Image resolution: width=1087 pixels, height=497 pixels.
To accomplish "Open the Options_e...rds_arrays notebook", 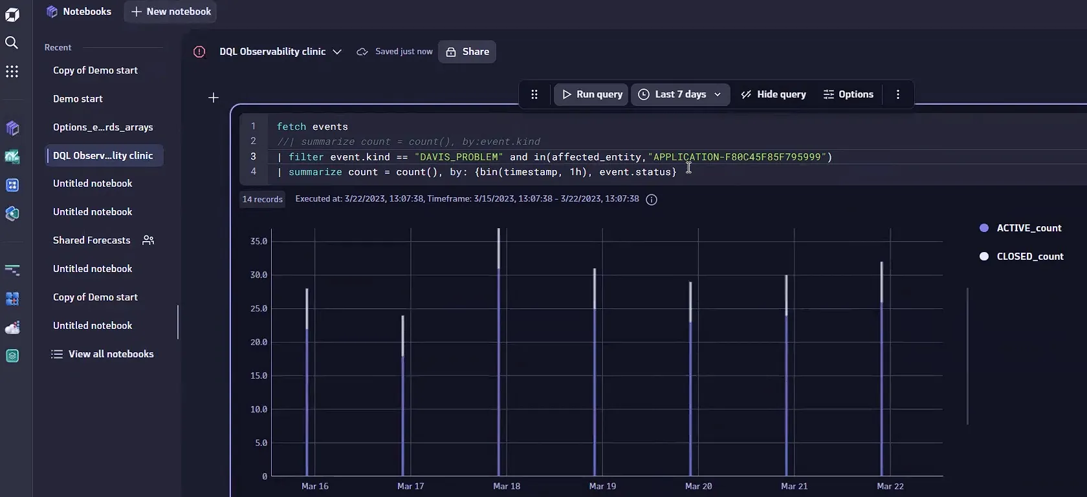I will tap(103, 127).
